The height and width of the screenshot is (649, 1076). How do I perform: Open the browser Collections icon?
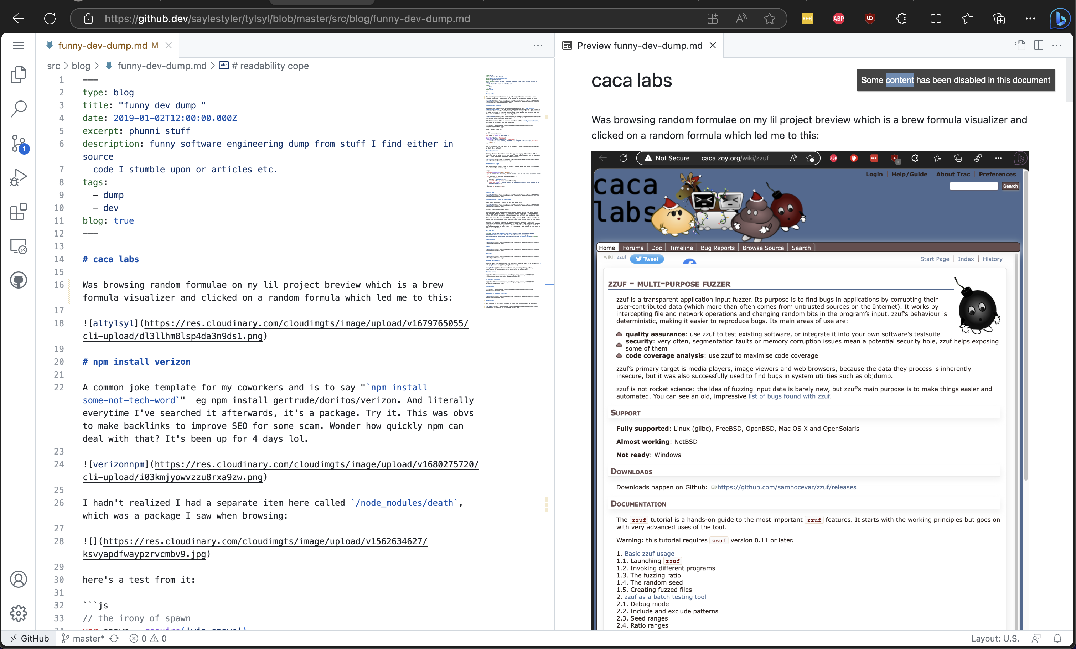999,18
